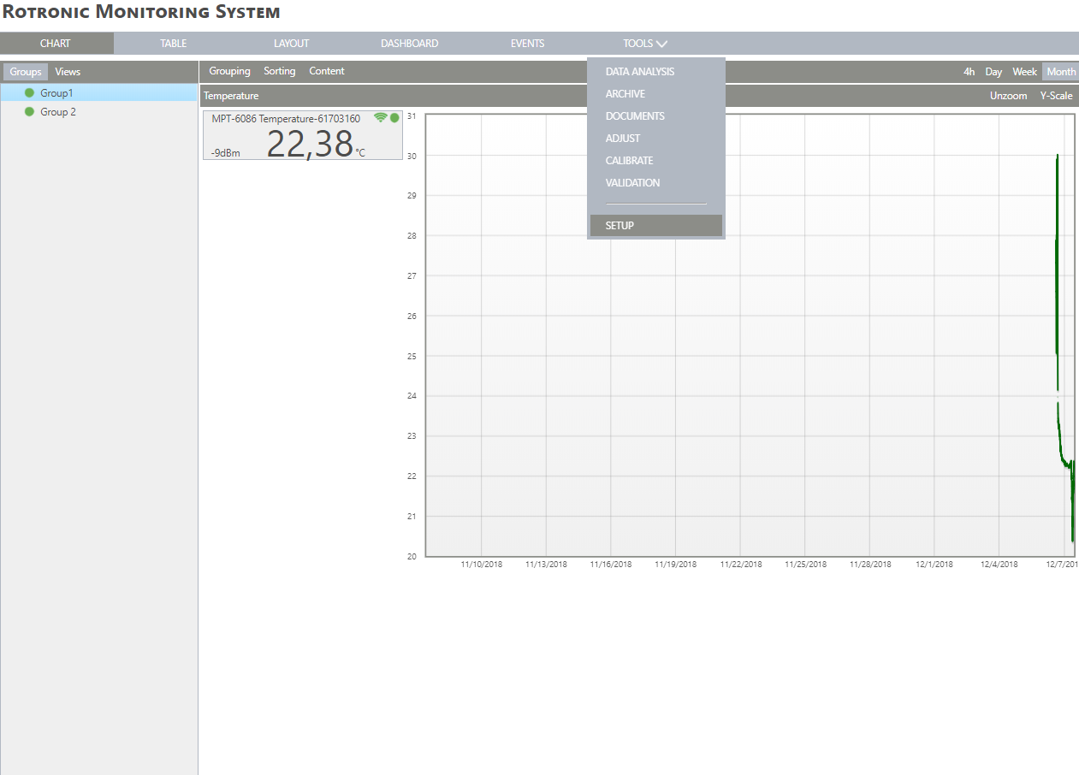Viewport: 1079px width, 775px height.
Task: Click the -9dBm signal strength value
Action: pyautogui.click(x=226, y=153)
